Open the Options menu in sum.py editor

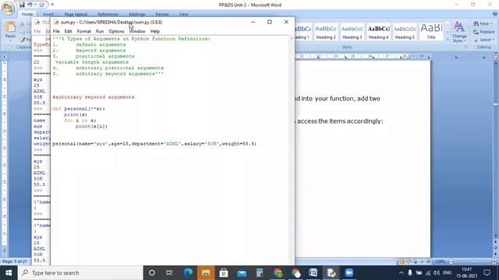pyautogui.click(x=116, y=31)
